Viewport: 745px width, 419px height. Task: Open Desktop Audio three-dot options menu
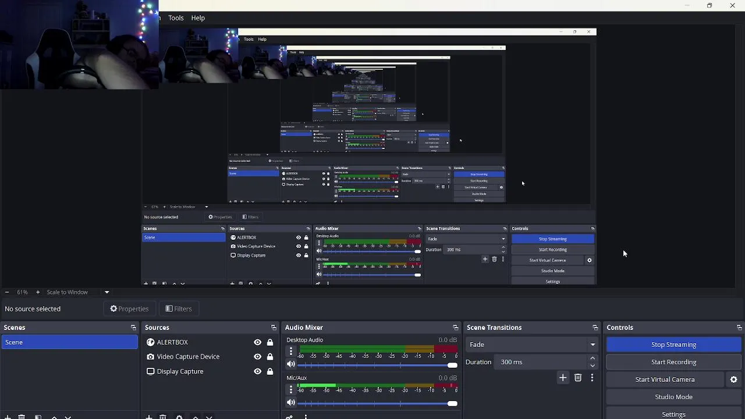[291, 351]
